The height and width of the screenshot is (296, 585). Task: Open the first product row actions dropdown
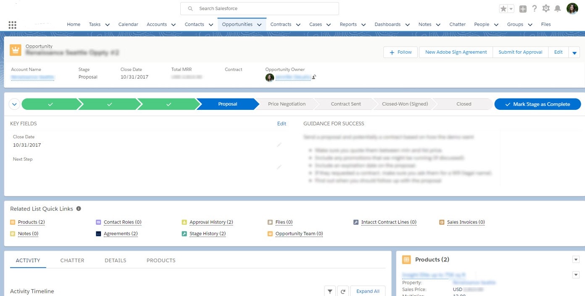576,275
